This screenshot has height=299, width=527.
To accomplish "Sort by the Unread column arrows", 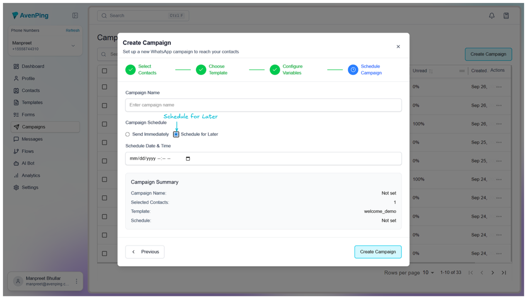I will pos(431,71).
